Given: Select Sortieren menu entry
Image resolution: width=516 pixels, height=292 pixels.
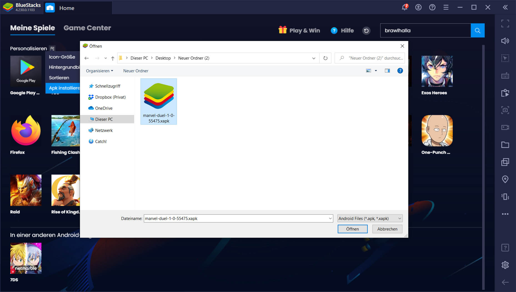Looking at the screenshot, I should click(63, 78).
